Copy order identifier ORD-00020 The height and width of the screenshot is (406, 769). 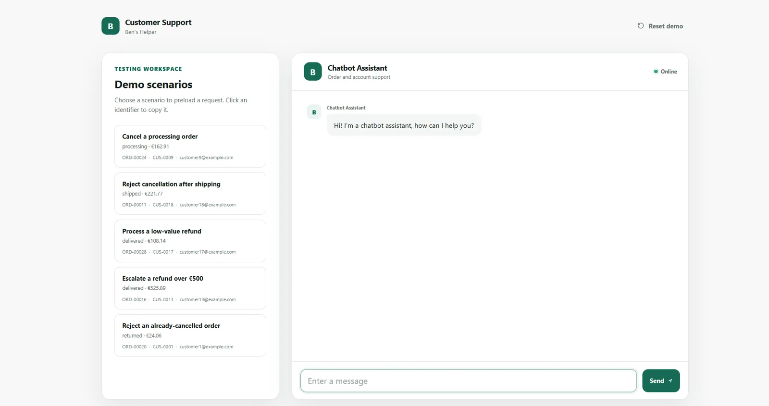click(134, 346)
